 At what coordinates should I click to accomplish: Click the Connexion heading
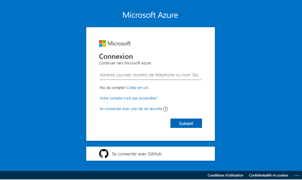point(116,56)
